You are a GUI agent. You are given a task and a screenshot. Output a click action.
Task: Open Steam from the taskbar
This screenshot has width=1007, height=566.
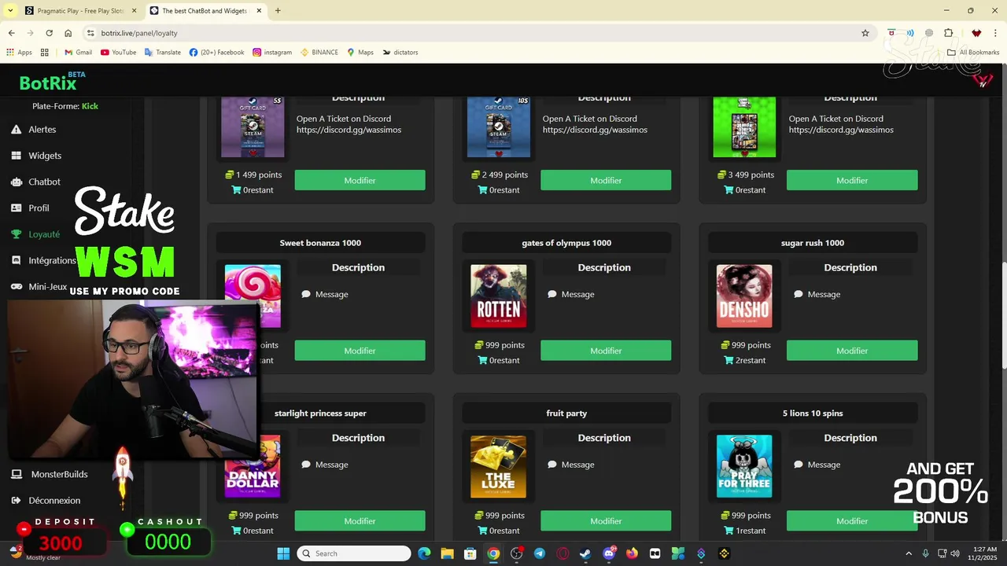tap(585, 553)
